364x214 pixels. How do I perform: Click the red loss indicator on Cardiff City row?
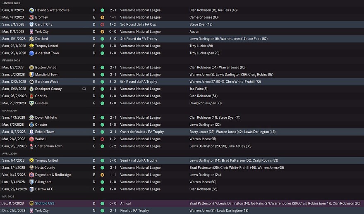click(102, 24)
